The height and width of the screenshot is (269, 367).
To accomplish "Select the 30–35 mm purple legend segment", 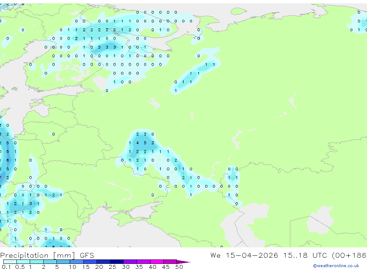I will pos(130,262).
